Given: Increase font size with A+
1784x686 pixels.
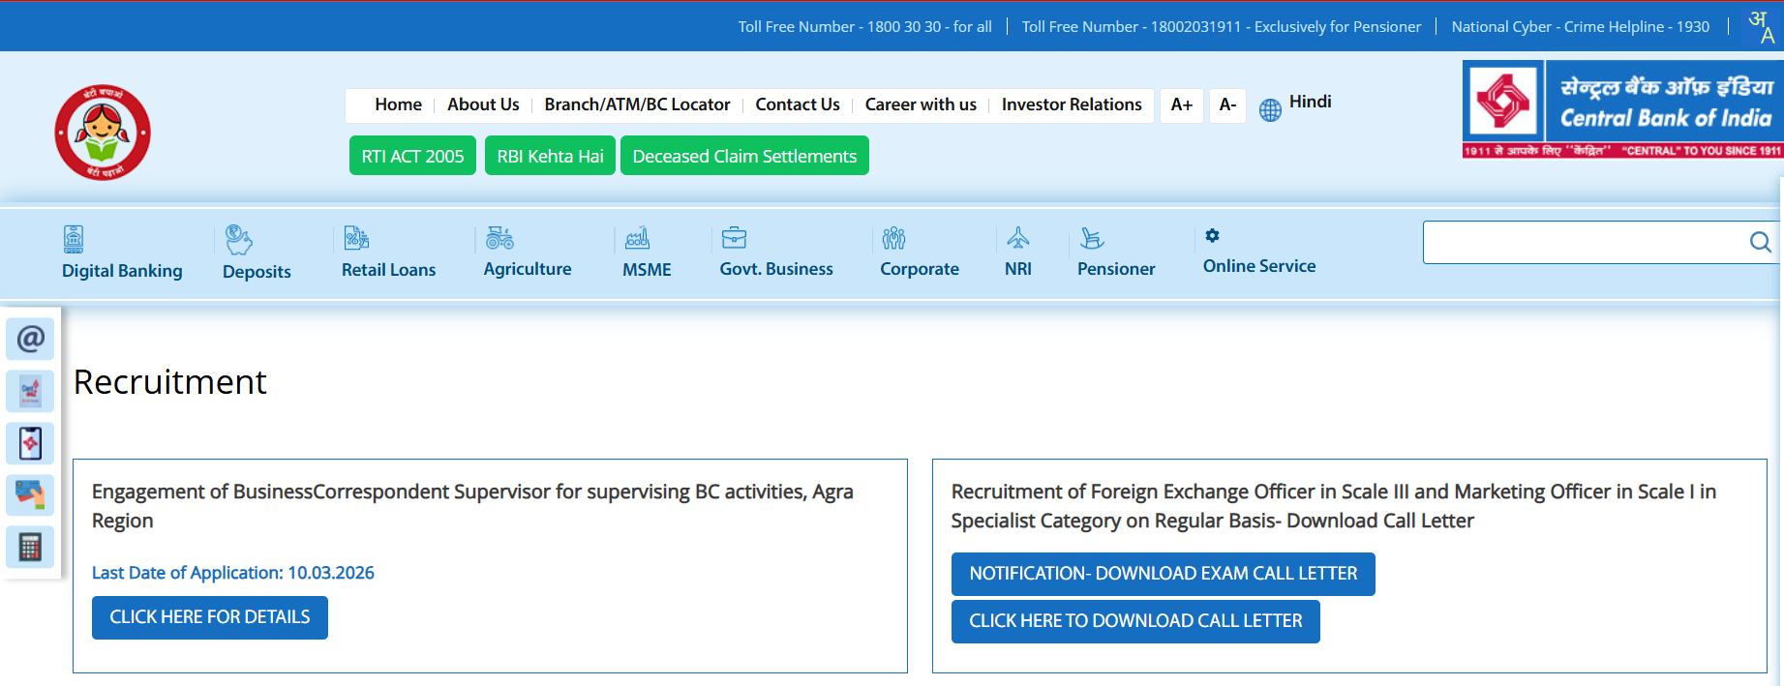Looking at the screenshot, I should (1182, 104).
